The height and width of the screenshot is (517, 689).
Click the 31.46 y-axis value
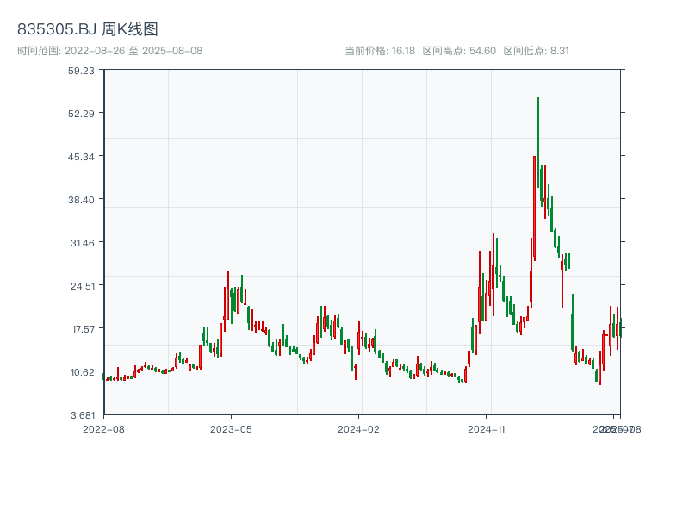(84, 244)
